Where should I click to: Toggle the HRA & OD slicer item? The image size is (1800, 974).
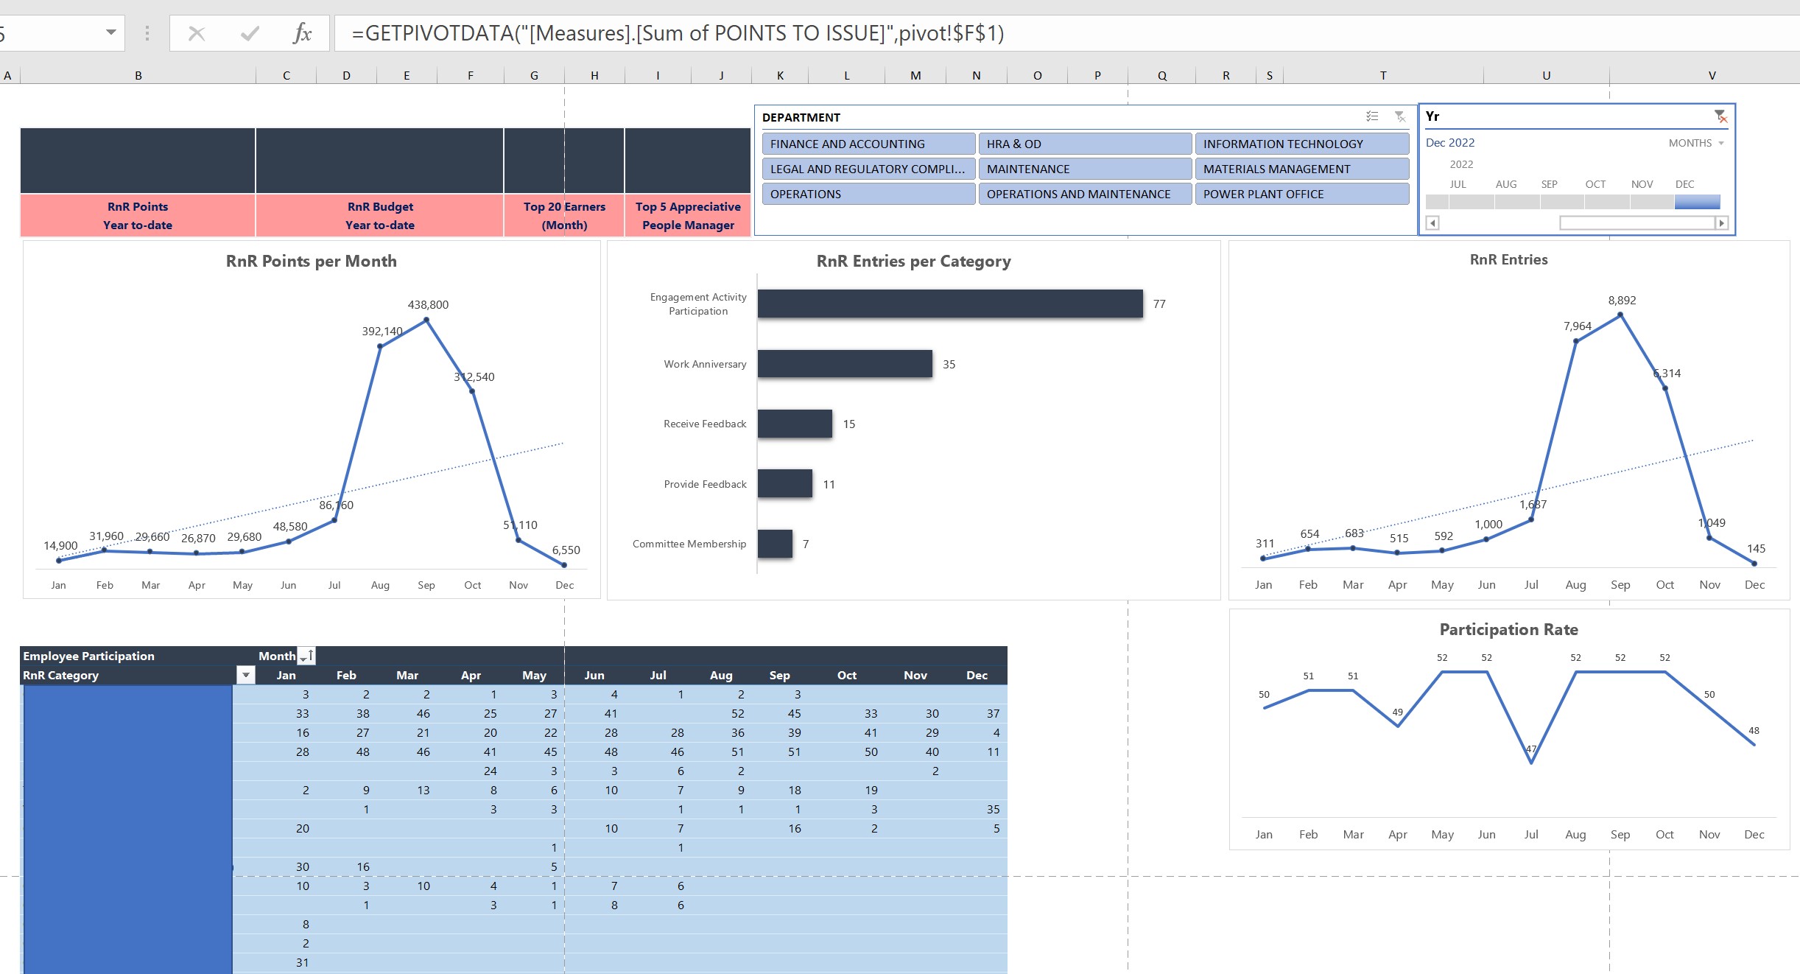(x=1084, y=144)
